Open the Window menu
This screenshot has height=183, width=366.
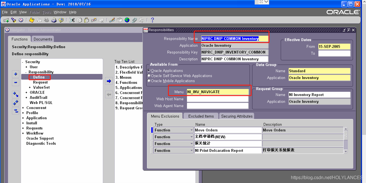(x=60, y=12)
